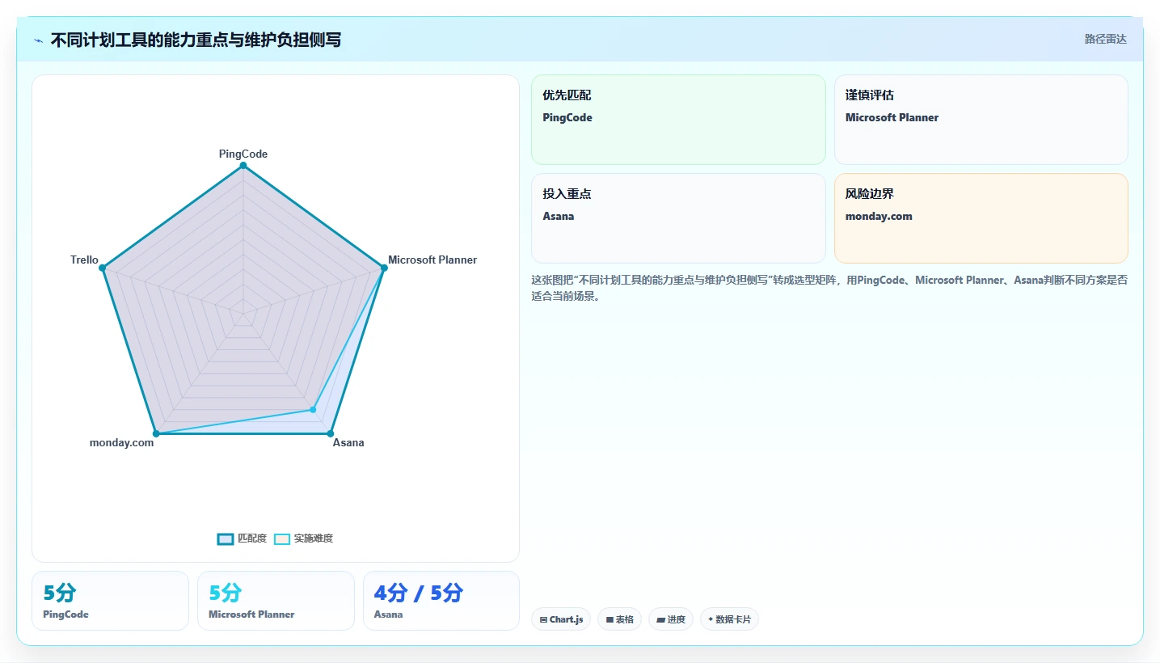Click the description paragraph starting 这张图把

pyautogui.click(x=829, y=288)
